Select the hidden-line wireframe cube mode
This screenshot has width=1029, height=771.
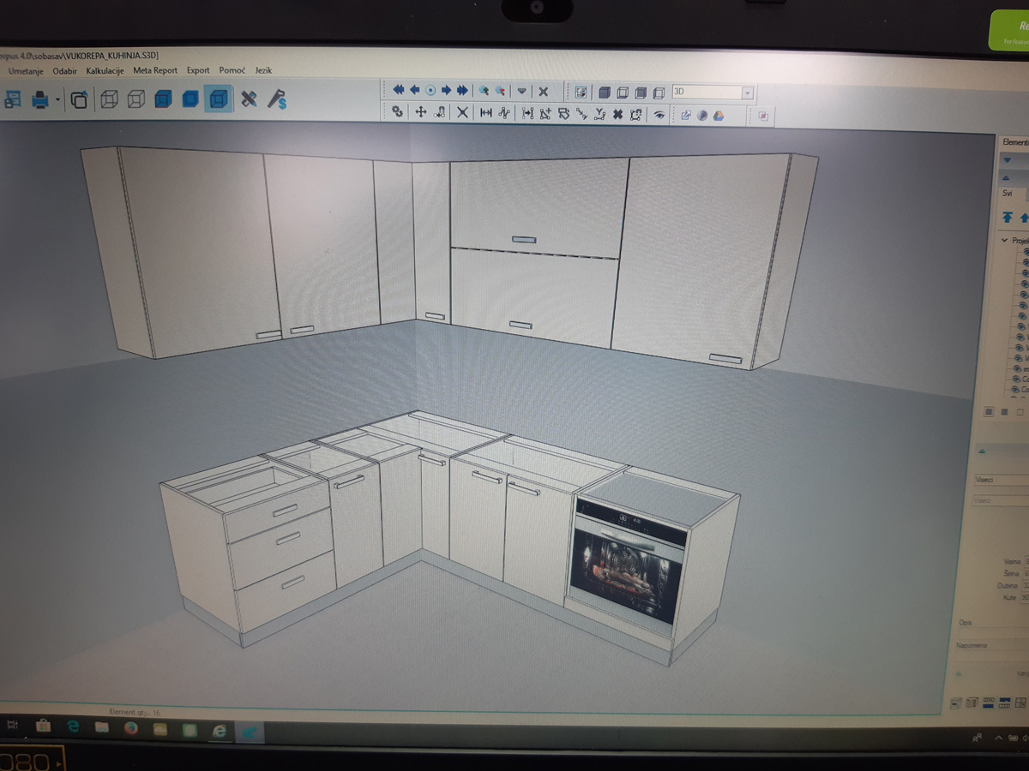[x=135, y=100]
